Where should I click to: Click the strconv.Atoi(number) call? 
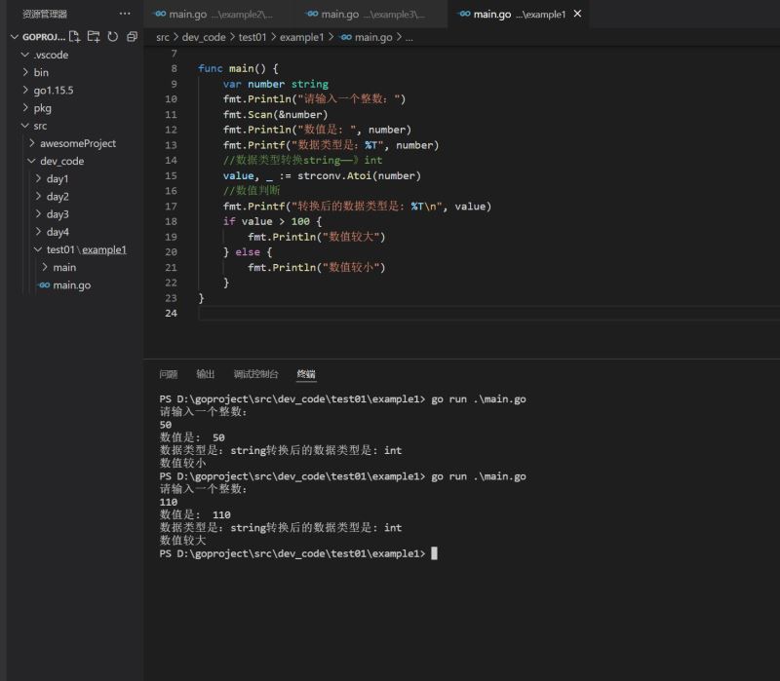(x=359, y=176)
